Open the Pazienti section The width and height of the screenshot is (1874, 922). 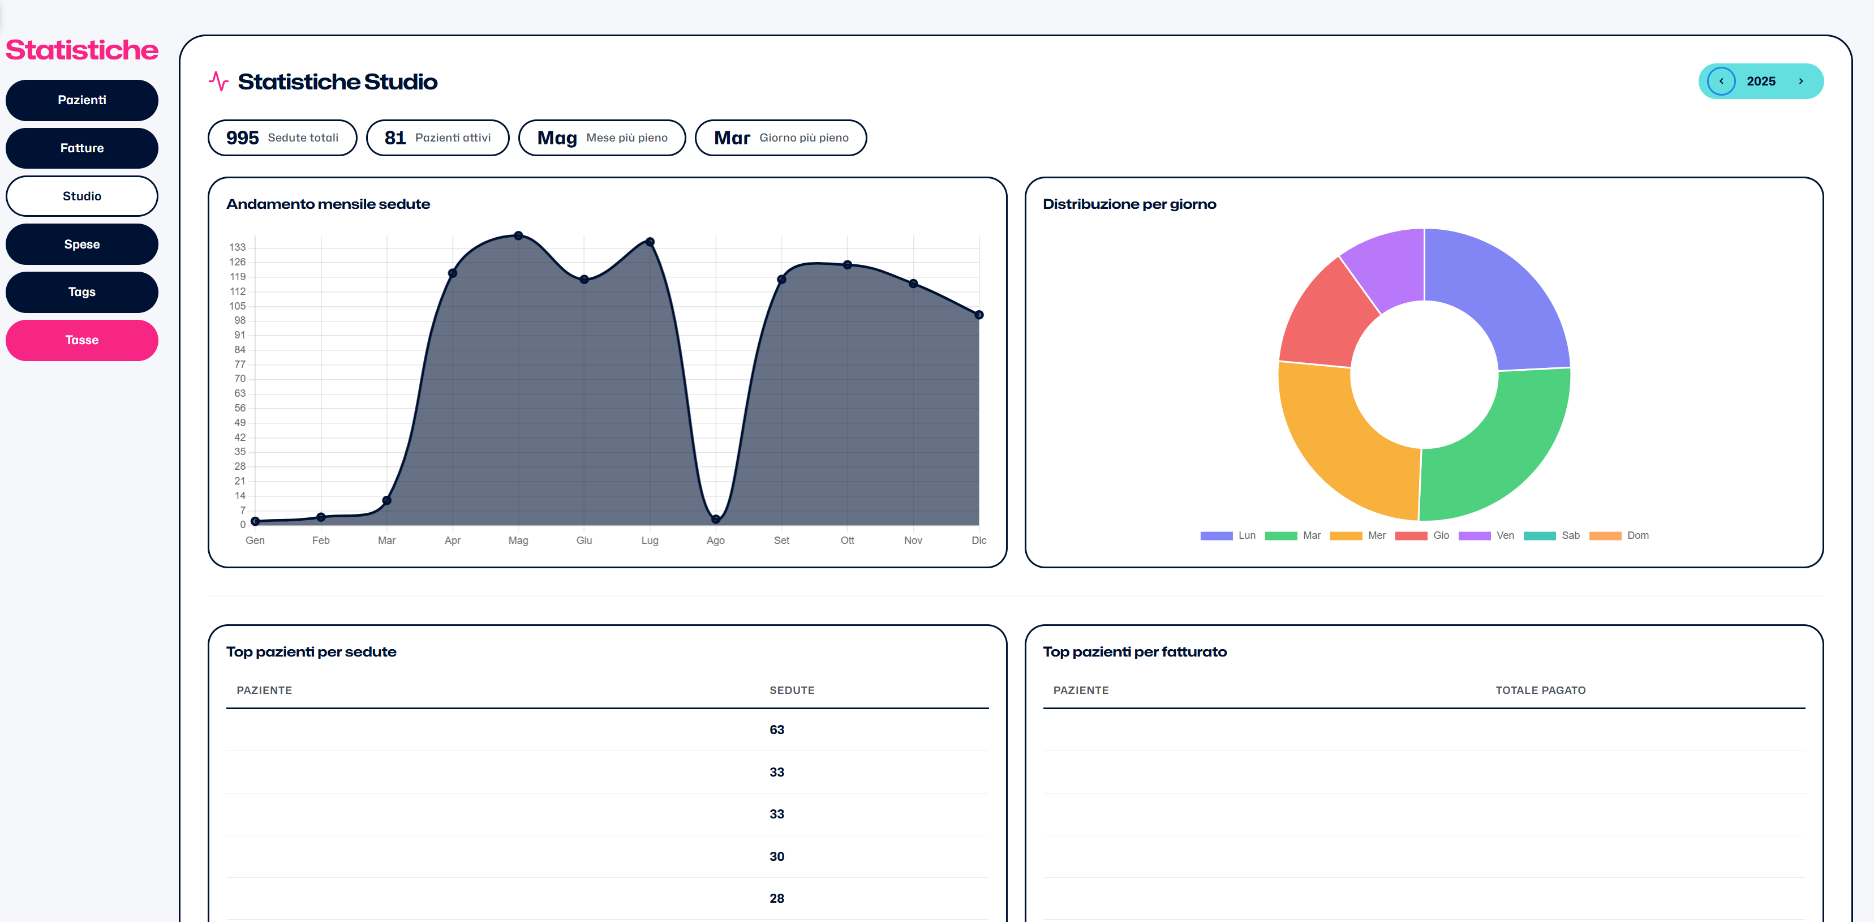82,100
